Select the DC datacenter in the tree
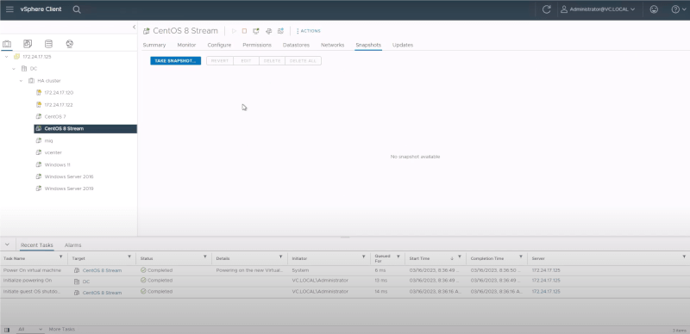This screenshot has height=334, width=690. click(x=34, y=69)
